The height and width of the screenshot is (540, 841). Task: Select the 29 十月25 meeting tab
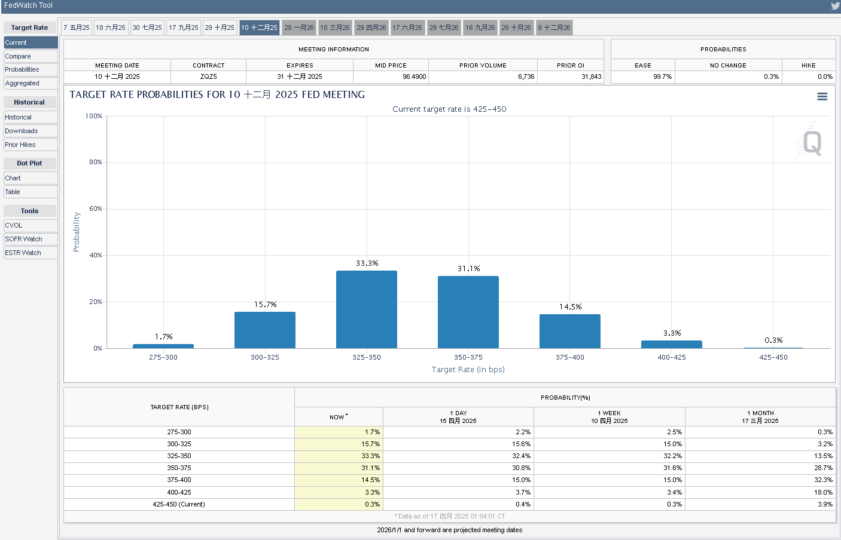point(220,27)
